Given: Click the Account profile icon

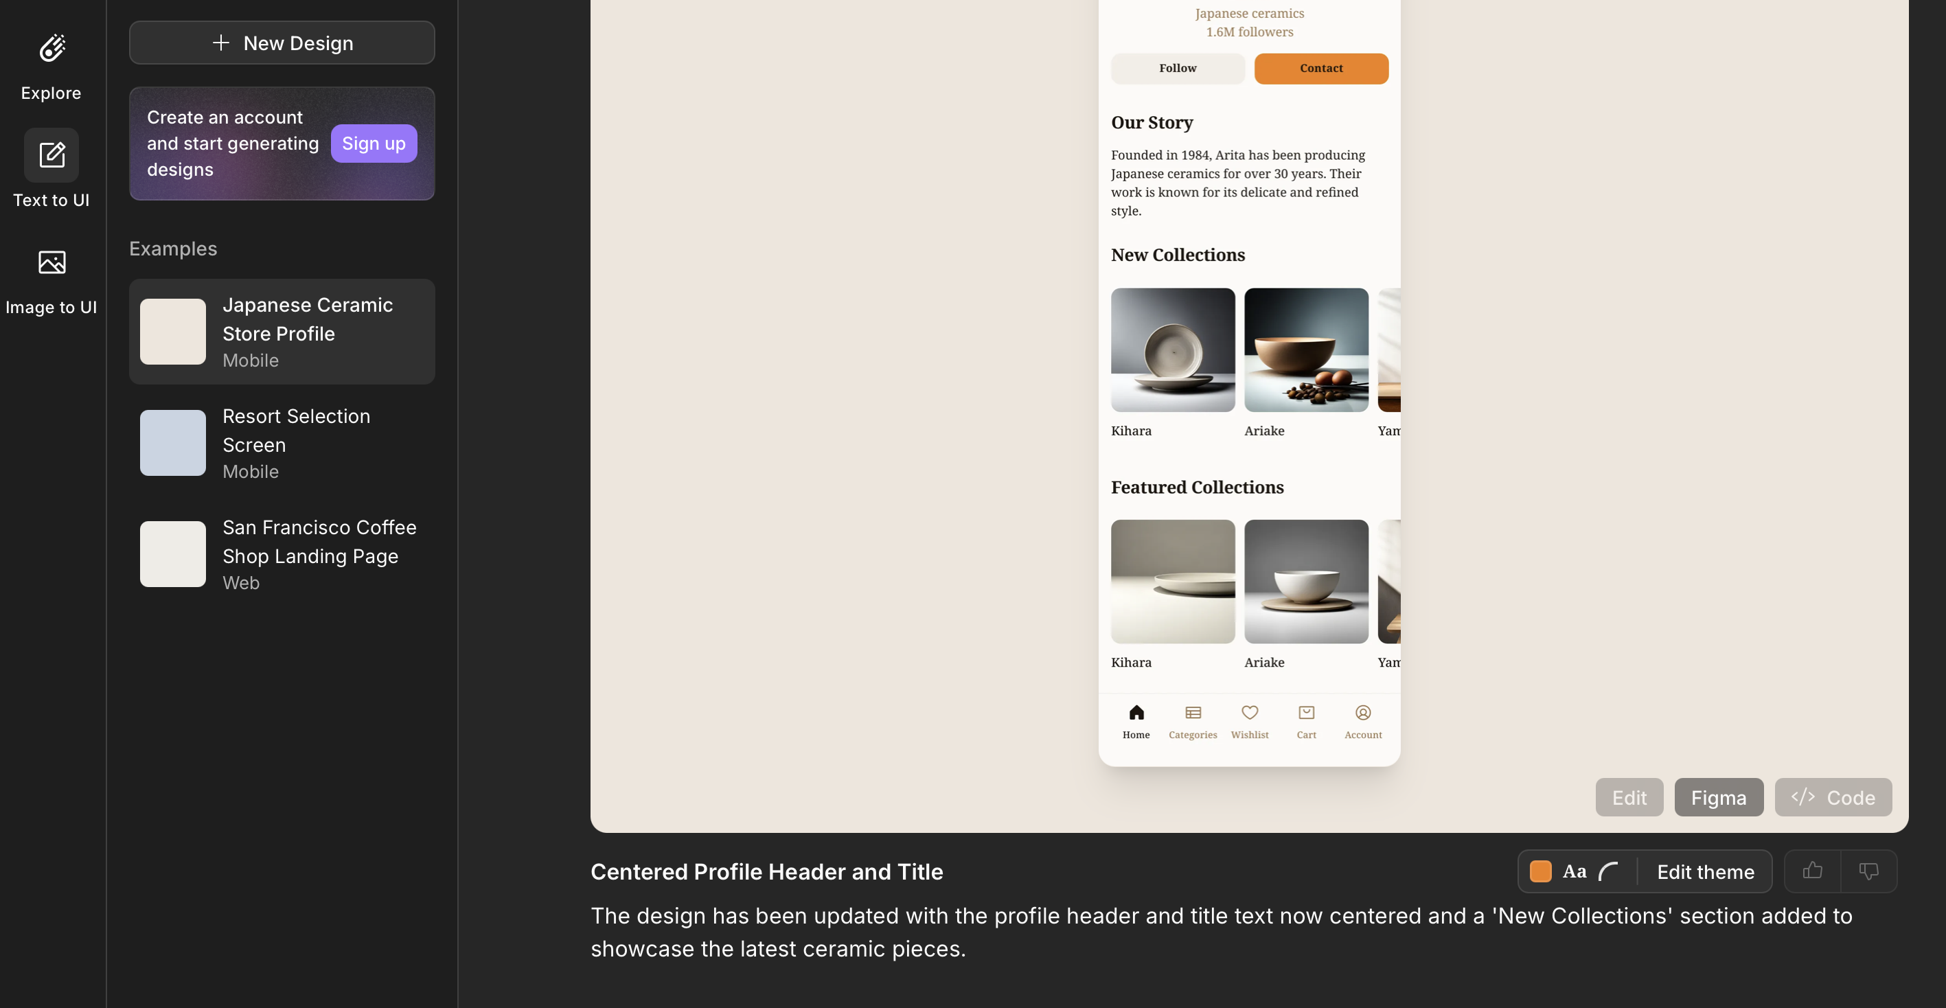Looking at the screenshot, I should point(1362,712).
